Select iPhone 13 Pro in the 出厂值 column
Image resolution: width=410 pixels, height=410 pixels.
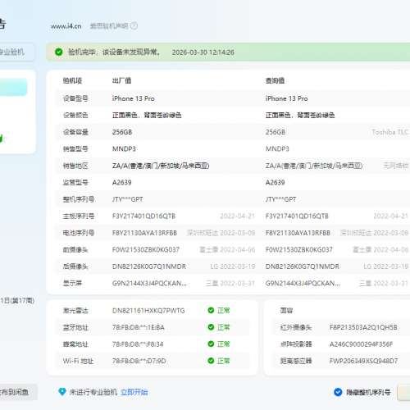(x=134, y=98)
